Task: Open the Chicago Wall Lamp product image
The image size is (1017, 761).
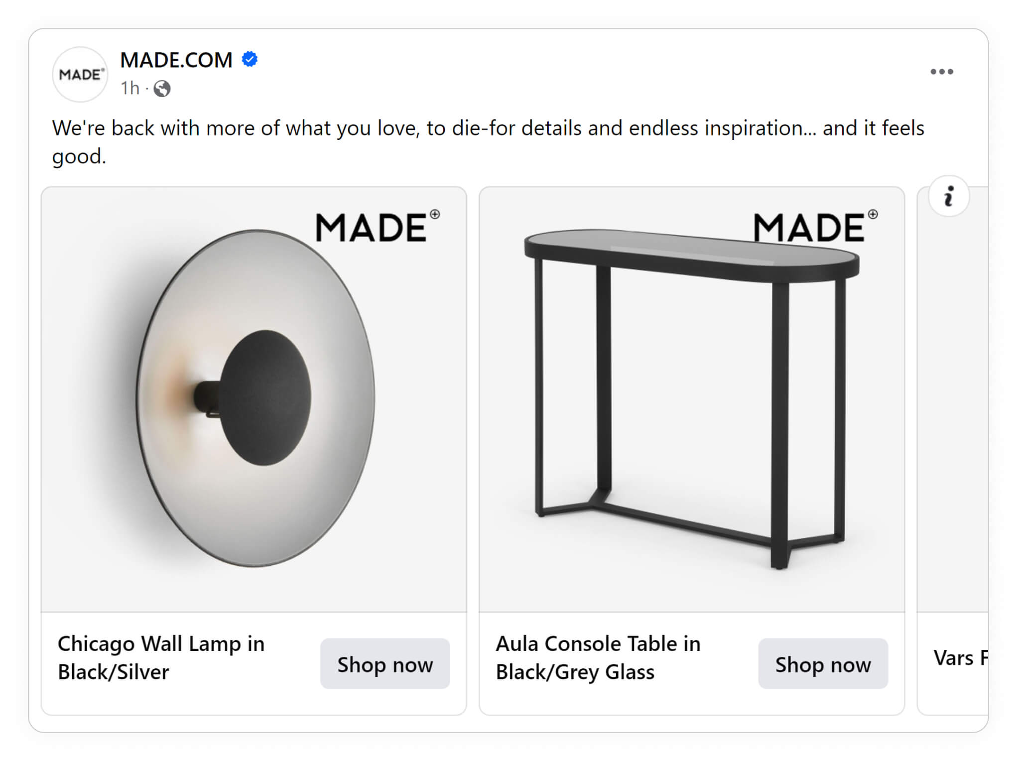Action: click(254, 399)
